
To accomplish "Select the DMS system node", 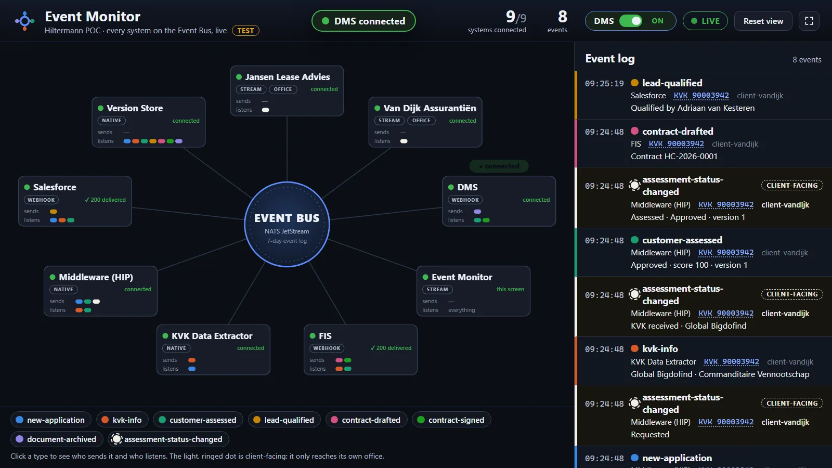I will (x=499, y=201).
